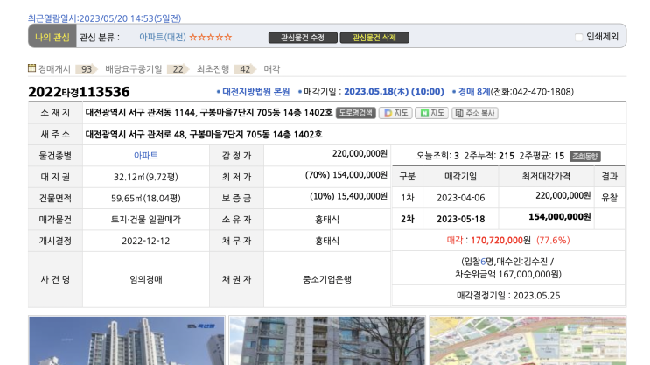The width and height of the screenshot is (650, 365).
Task: Open the 나의 관심 tab
Action: coord(52,37)
